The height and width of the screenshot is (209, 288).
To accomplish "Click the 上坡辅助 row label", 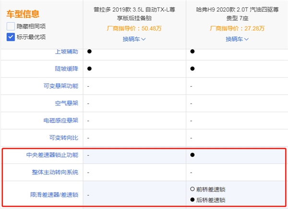I will coord(67,52).
